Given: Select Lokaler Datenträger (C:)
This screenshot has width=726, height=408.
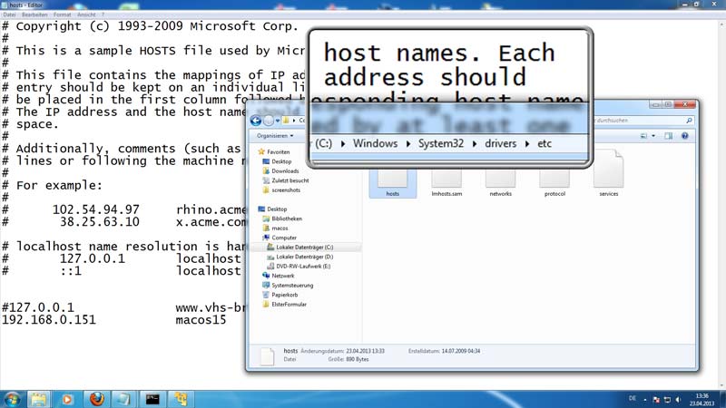Looking at the screenshot, I should (x=300, y=248).
